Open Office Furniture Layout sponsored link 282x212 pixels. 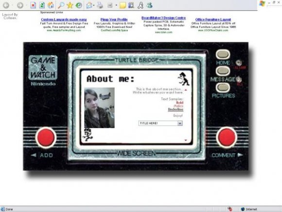click(213, 19)
